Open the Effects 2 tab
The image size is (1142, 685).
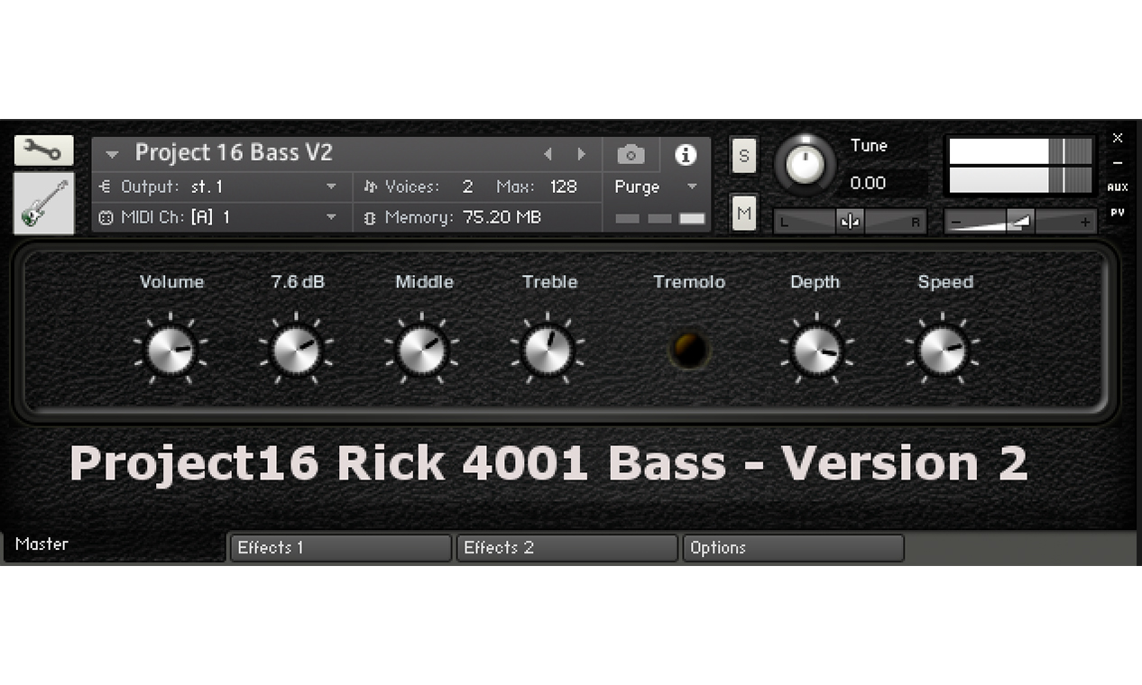coord(566,548)
